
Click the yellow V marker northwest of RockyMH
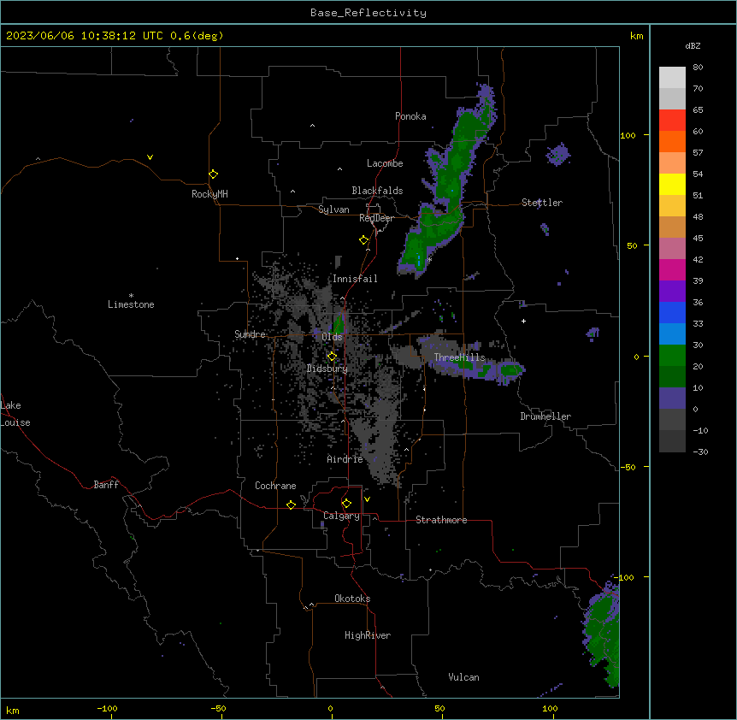coord(150,157)
